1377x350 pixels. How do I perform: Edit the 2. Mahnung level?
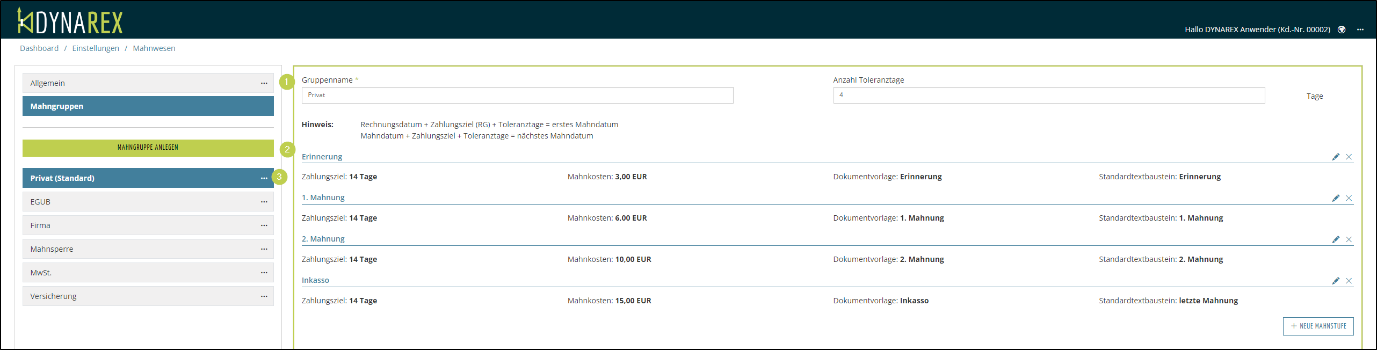click(x=1336, y=239)
